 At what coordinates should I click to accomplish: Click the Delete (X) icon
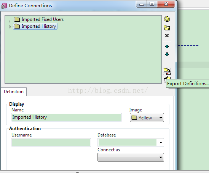pos(167,35)
